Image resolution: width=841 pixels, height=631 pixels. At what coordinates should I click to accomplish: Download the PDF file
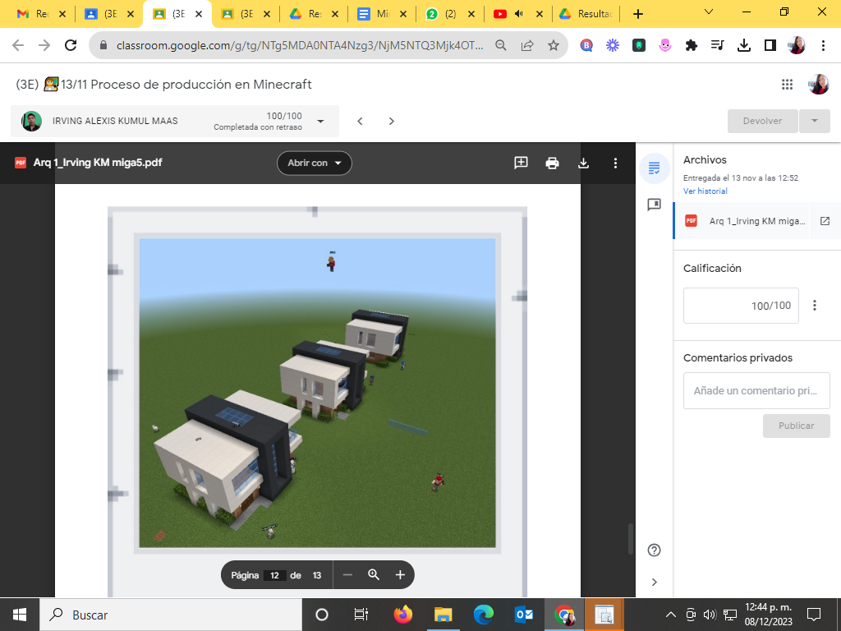pyautogui.click(x=584, y=164)
